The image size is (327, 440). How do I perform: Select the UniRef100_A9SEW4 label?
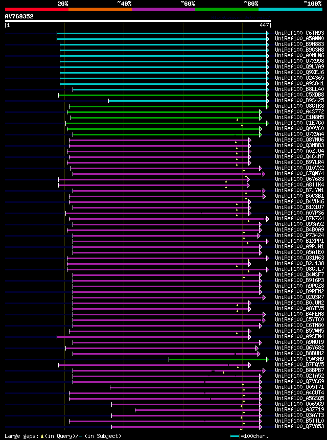point(299,337)
